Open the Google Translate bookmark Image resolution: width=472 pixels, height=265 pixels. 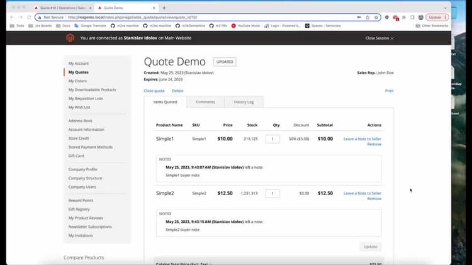tap(90, 26)
